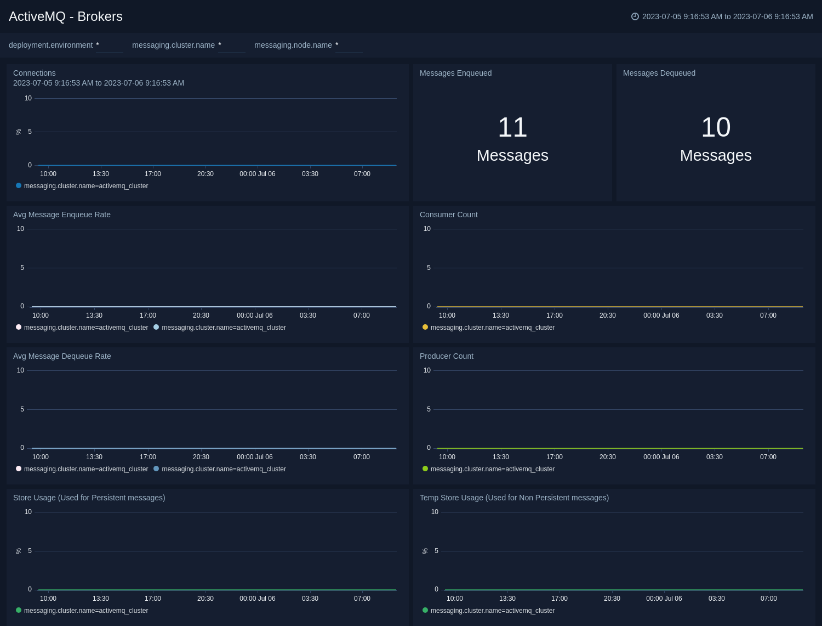Click the Messages Dequeued panel title

click(659, 73)
